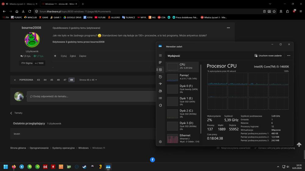Screen dimensions: 305x171
Task: Bookmark this page with star icon
Action: [274, 12]
